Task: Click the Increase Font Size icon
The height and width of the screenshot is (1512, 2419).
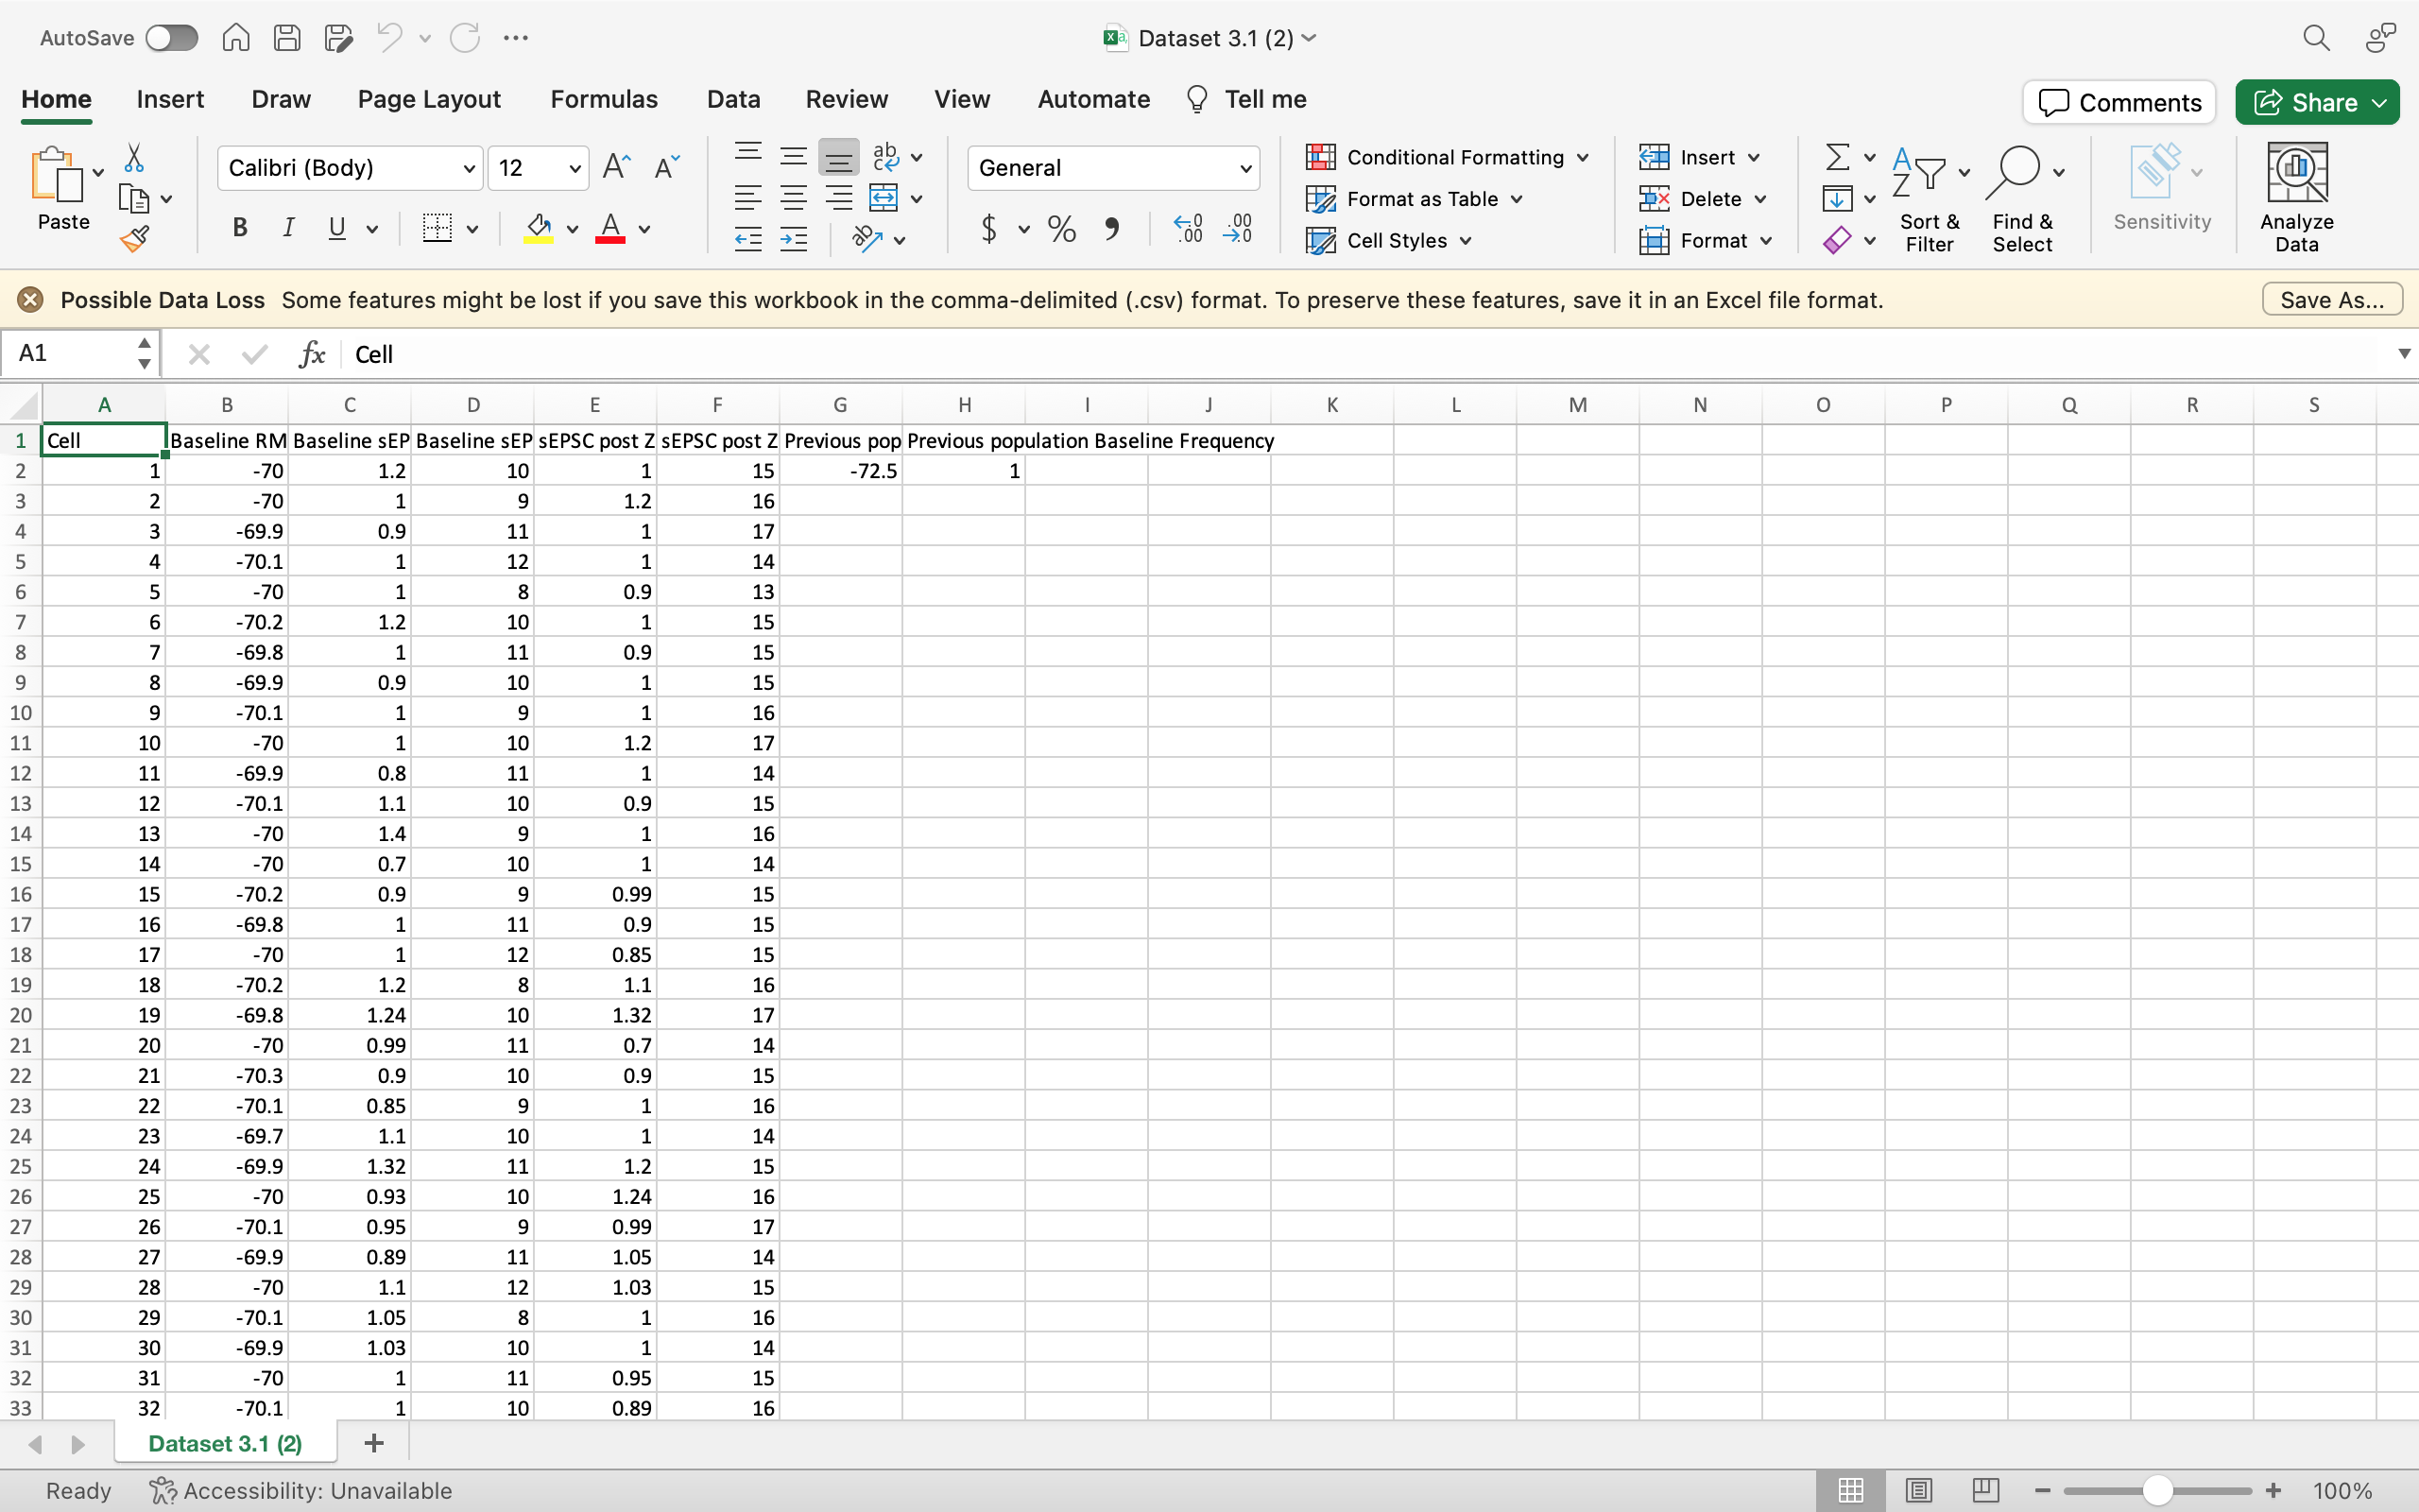Action: point(616,167)
